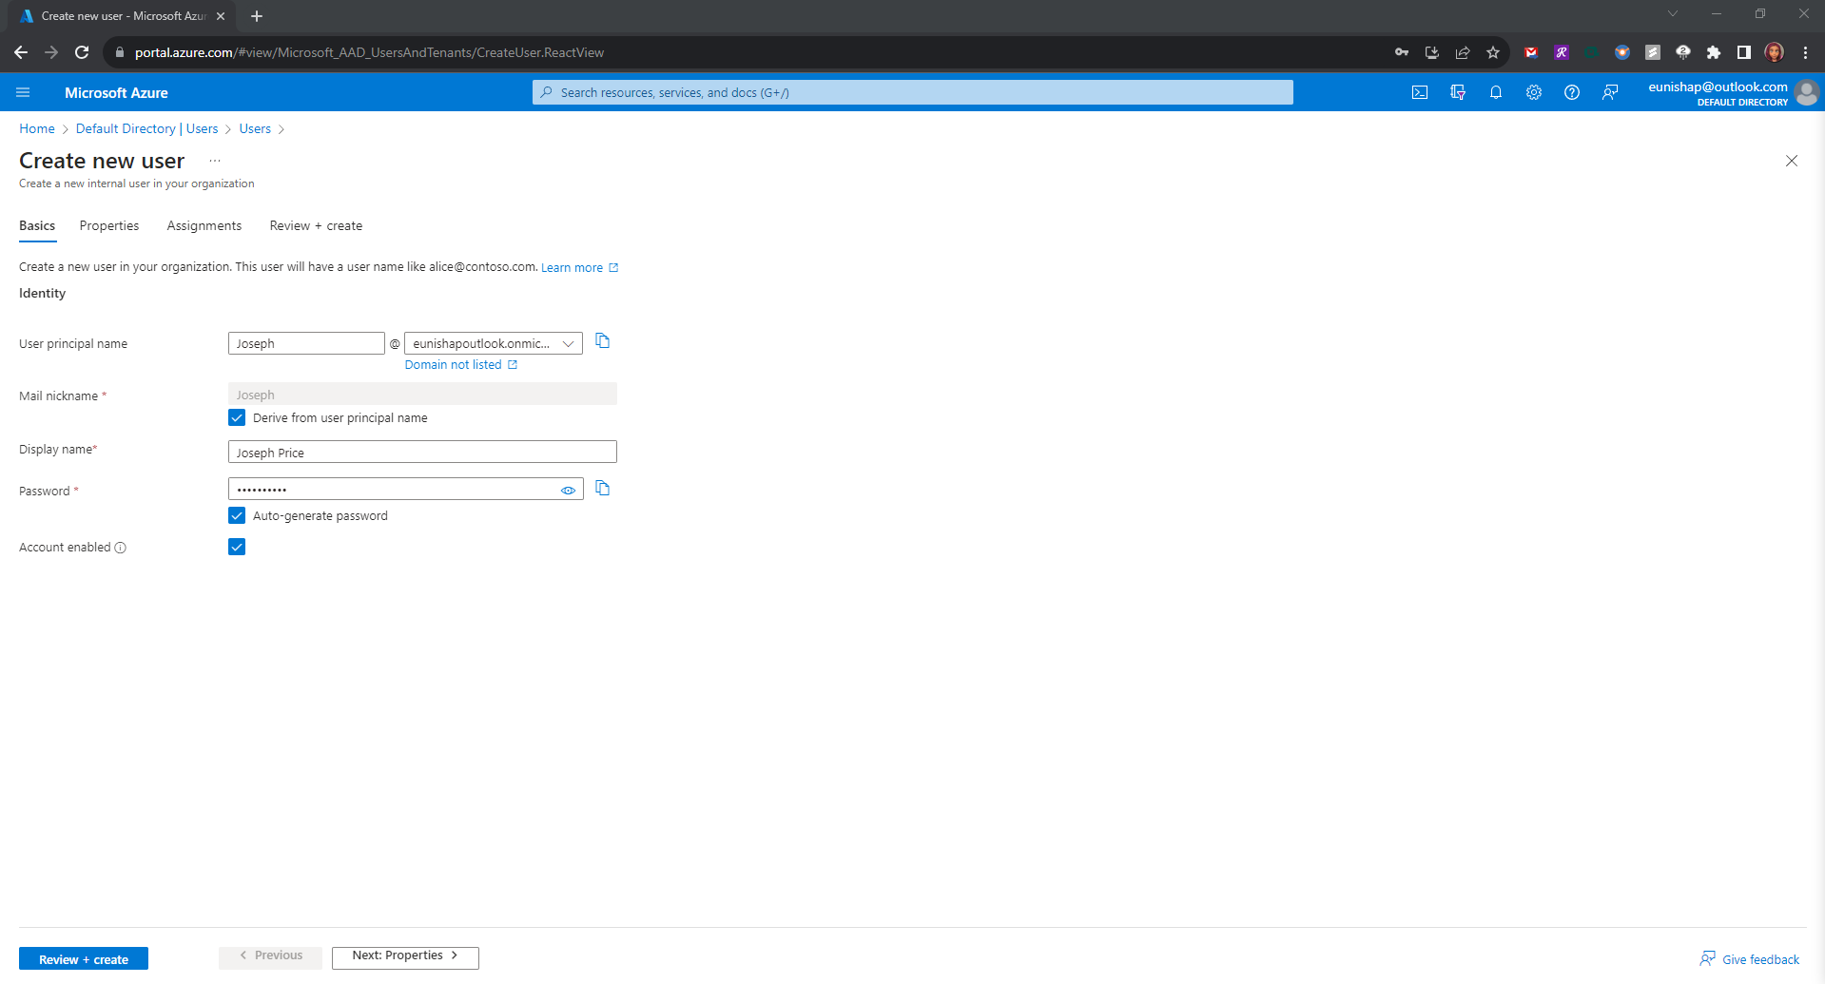Toggle the Account enabled checkbox
Image resolution: width=1825 pixels, height=984 pixels.
(x=237, y=548)
